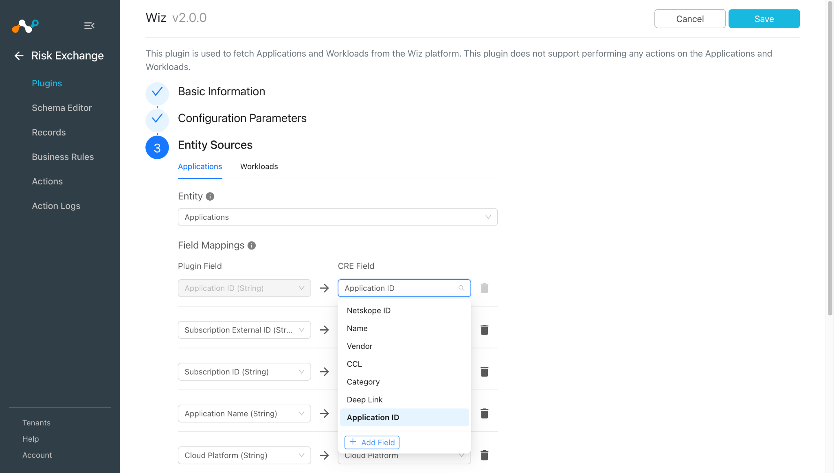Switch to the Workloads tab

pyautogui.click(x=259, y=166)
